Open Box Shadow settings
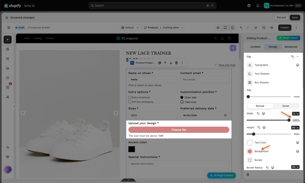This screenshot has height=183, width=305. [x=250, y=82]
